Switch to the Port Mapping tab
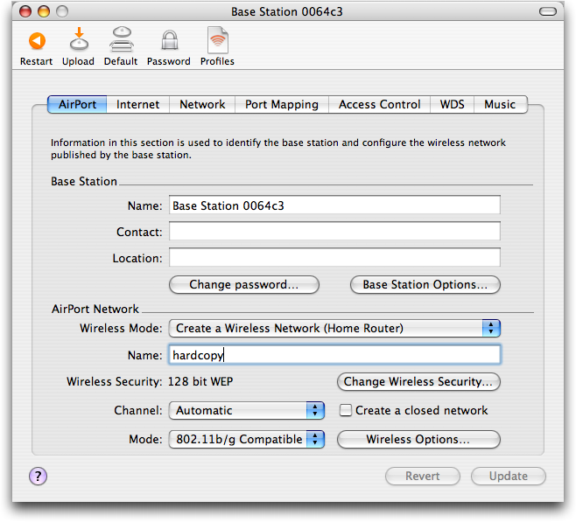576x522 pixels. pyautogui.click(x=281, y=104)
